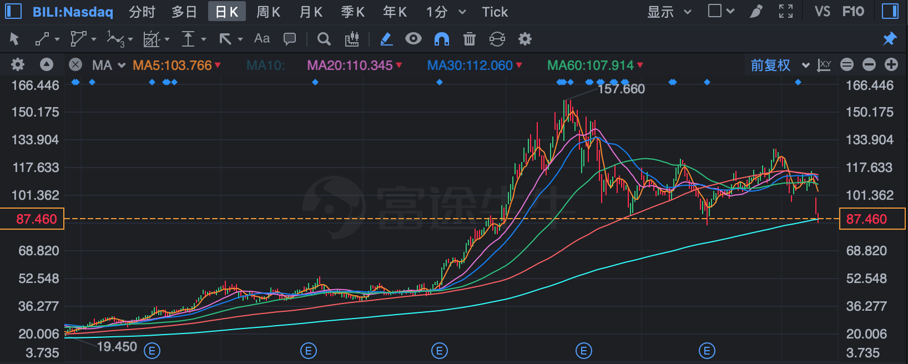908x364 pixels.
Task: Switch to the 多日 tab
Action: [x=184, y=12]
